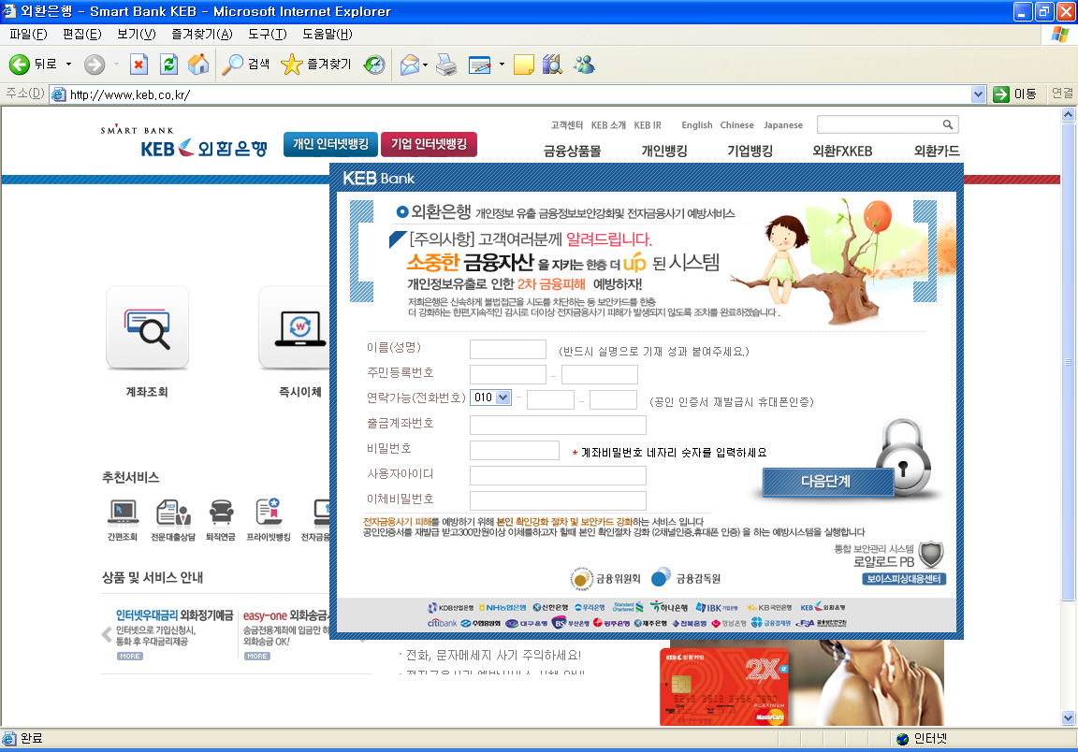Click the Print icon in the toolbar
The height and width of the screenshot is (752, 1078).
447,65
